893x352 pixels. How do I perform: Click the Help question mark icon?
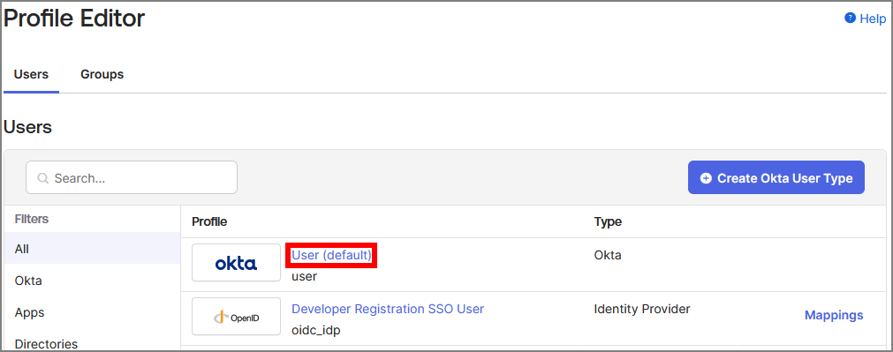pos(851,19)
